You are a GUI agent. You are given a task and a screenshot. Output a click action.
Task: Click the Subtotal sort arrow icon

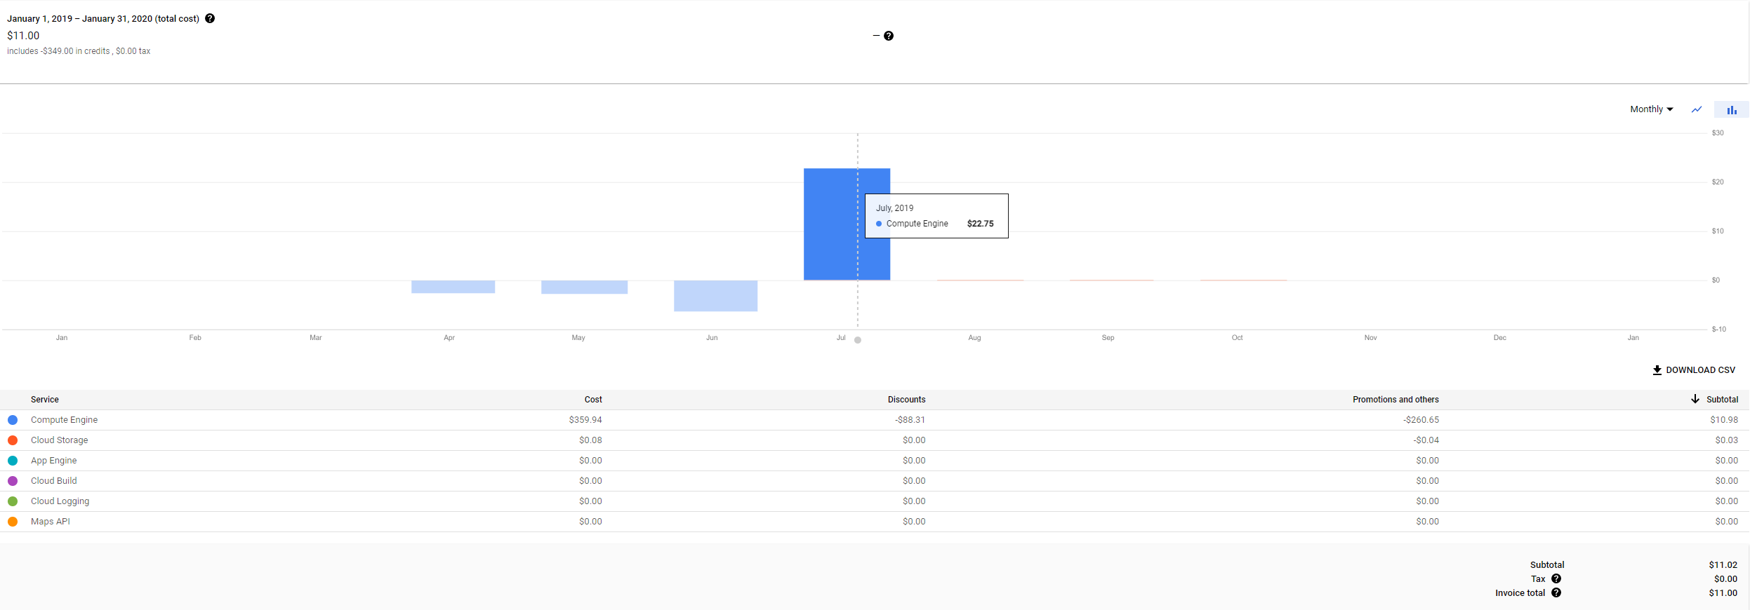1695,399
